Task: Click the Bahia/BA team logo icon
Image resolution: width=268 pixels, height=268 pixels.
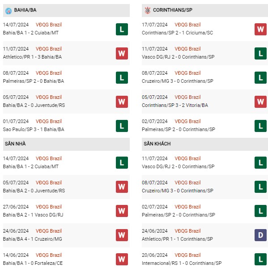Action: 9,11
